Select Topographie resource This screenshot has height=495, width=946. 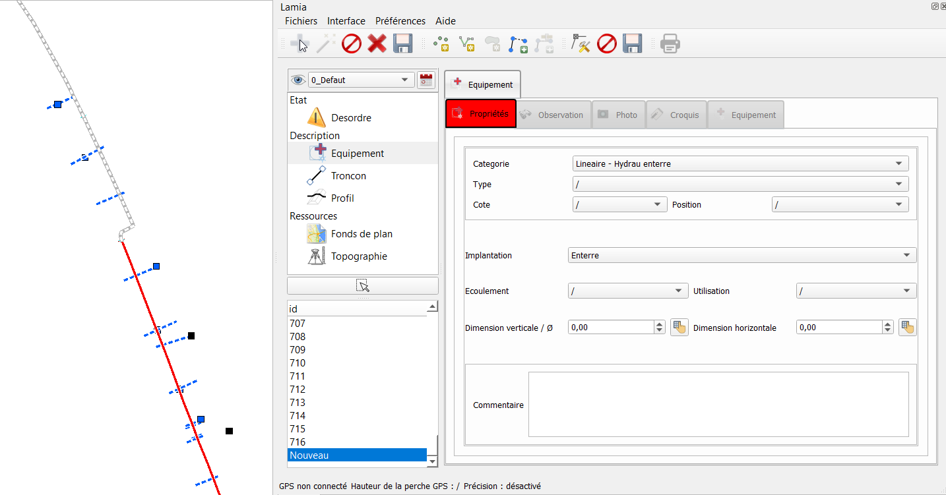[x=359, y=256]
